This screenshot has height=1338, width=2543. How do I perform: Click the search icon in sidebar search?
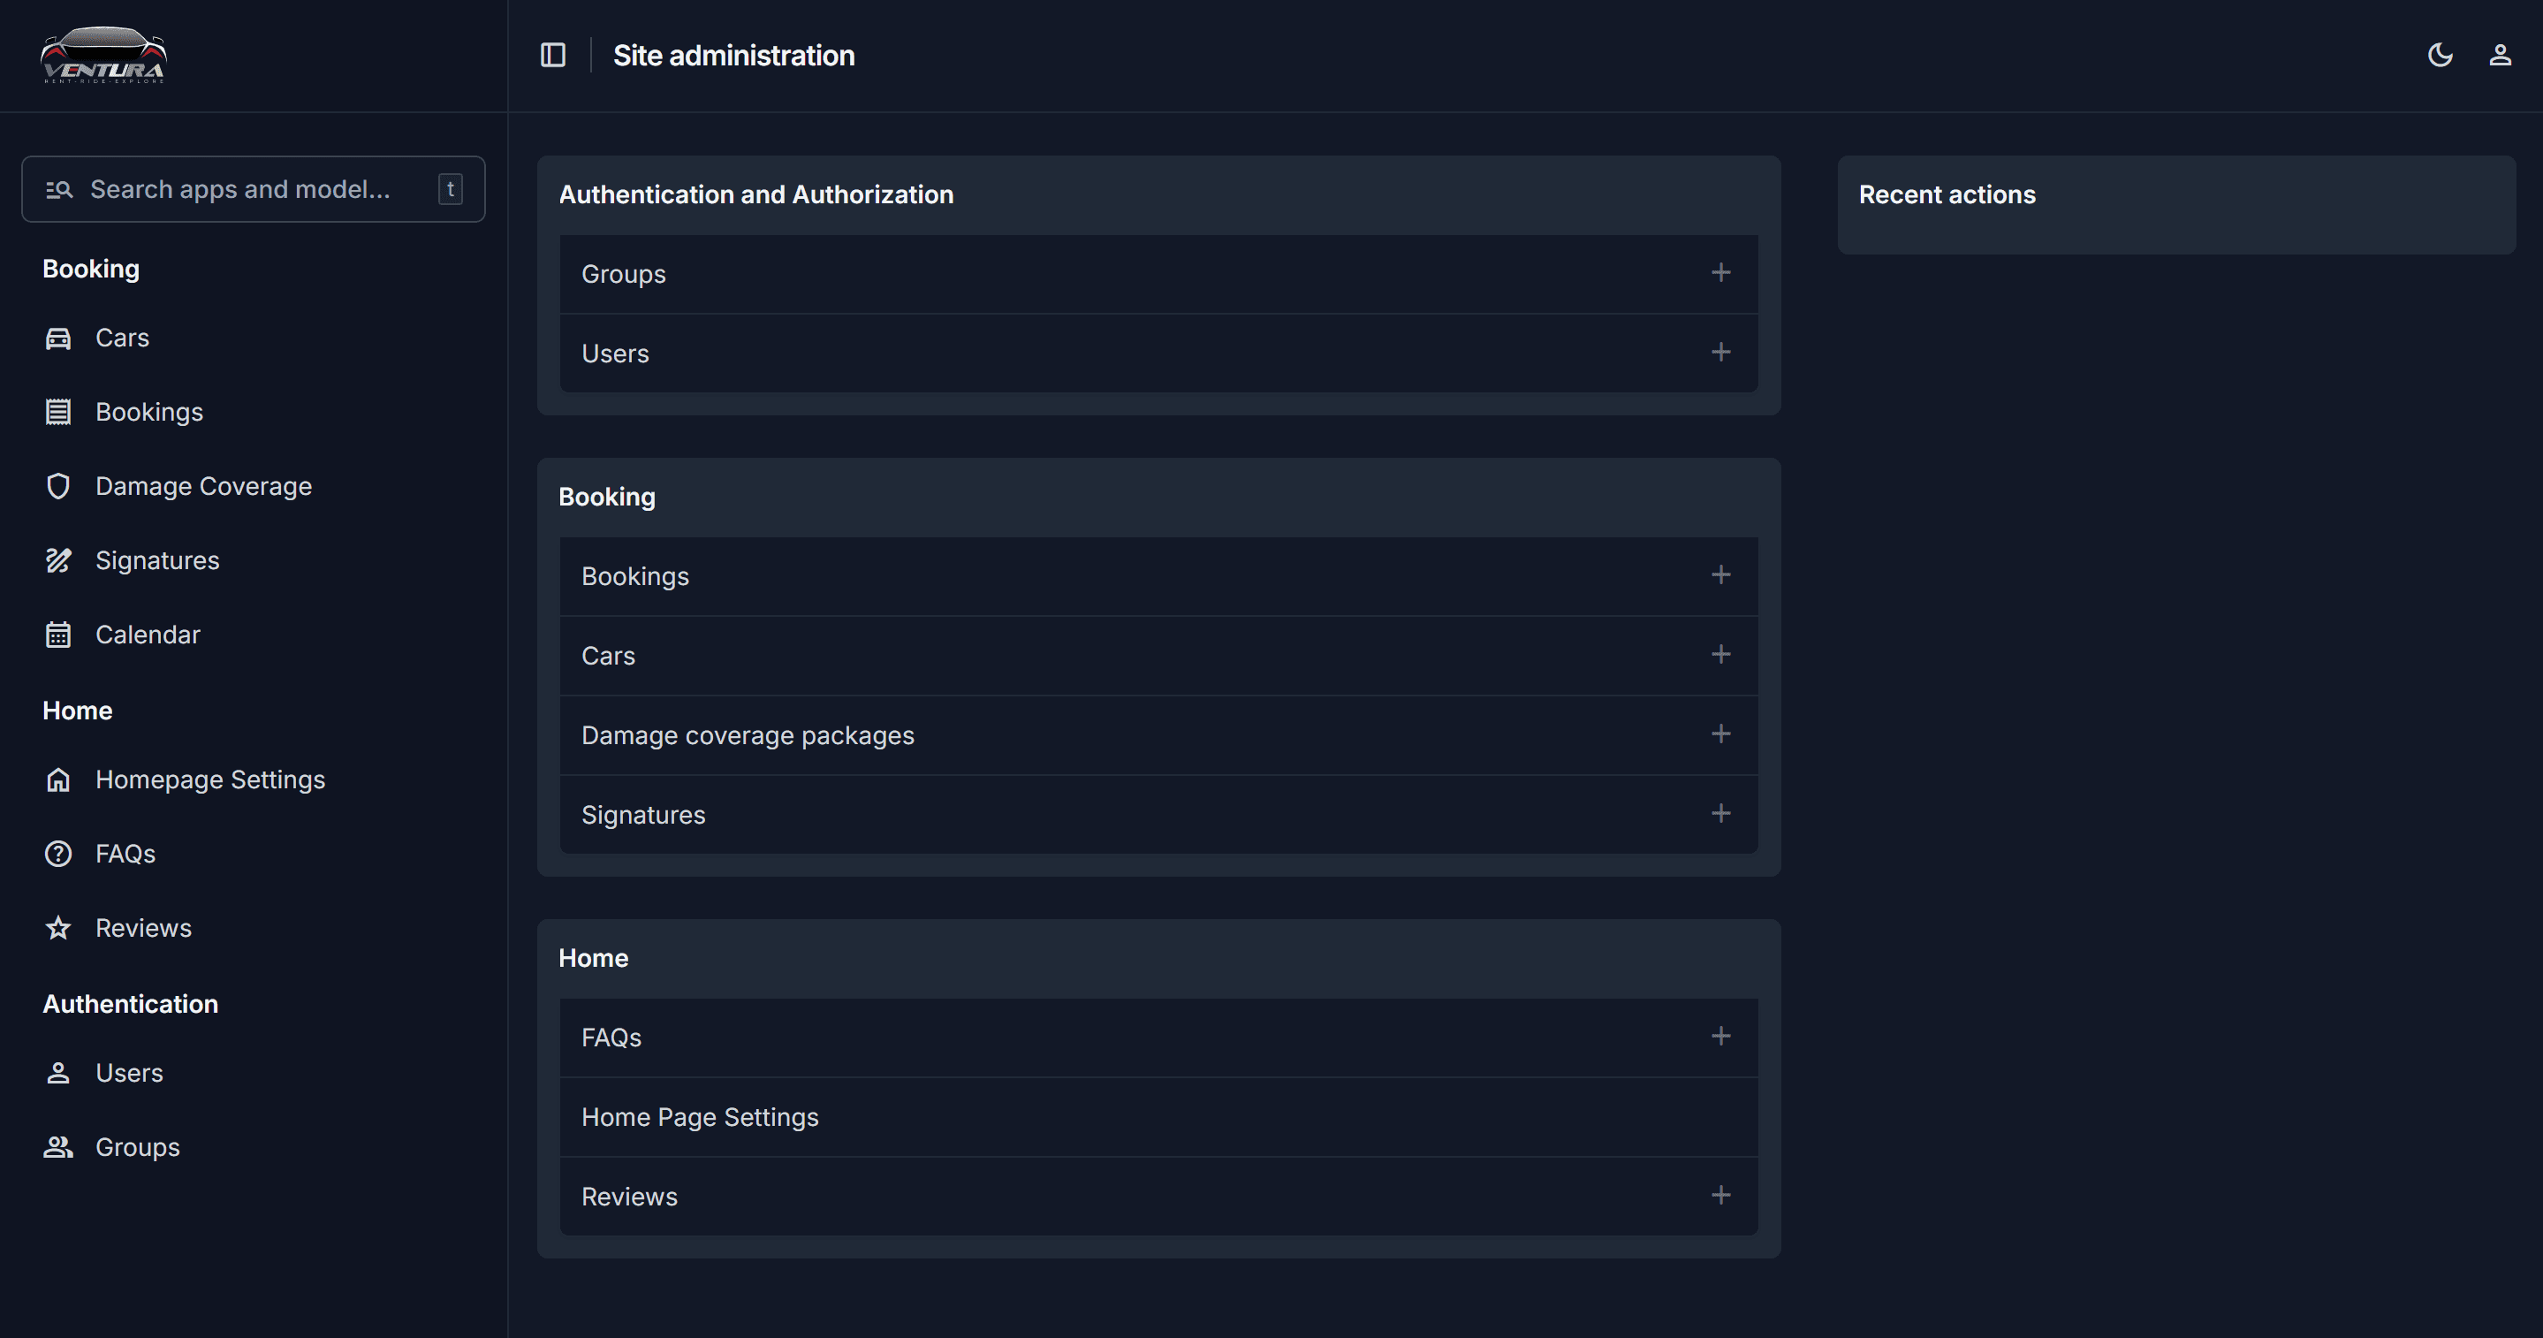[x=59, y=190]
